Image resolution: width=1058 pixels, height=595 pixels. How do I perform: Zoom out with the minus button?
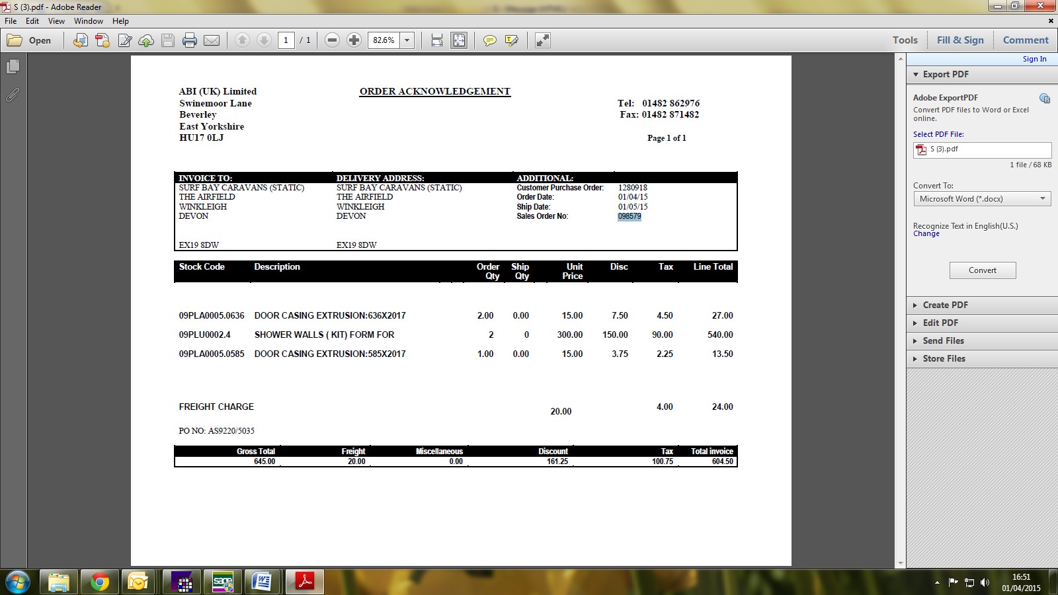[333, 40]
